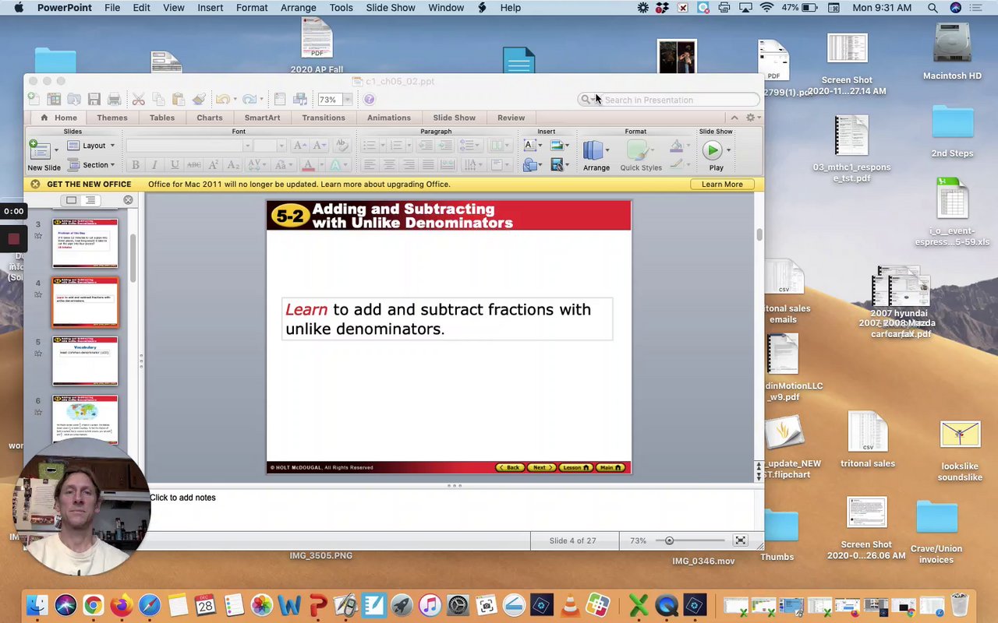Open Finder from the Dock
998x623 pixels.
37,605
